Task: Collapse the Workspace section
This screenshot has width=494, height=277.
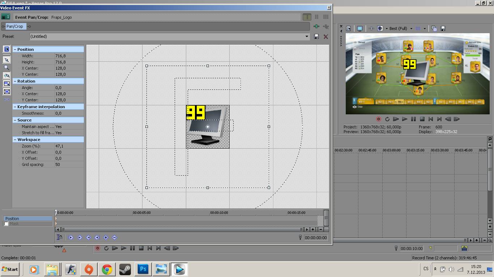Action: [15, 140]
